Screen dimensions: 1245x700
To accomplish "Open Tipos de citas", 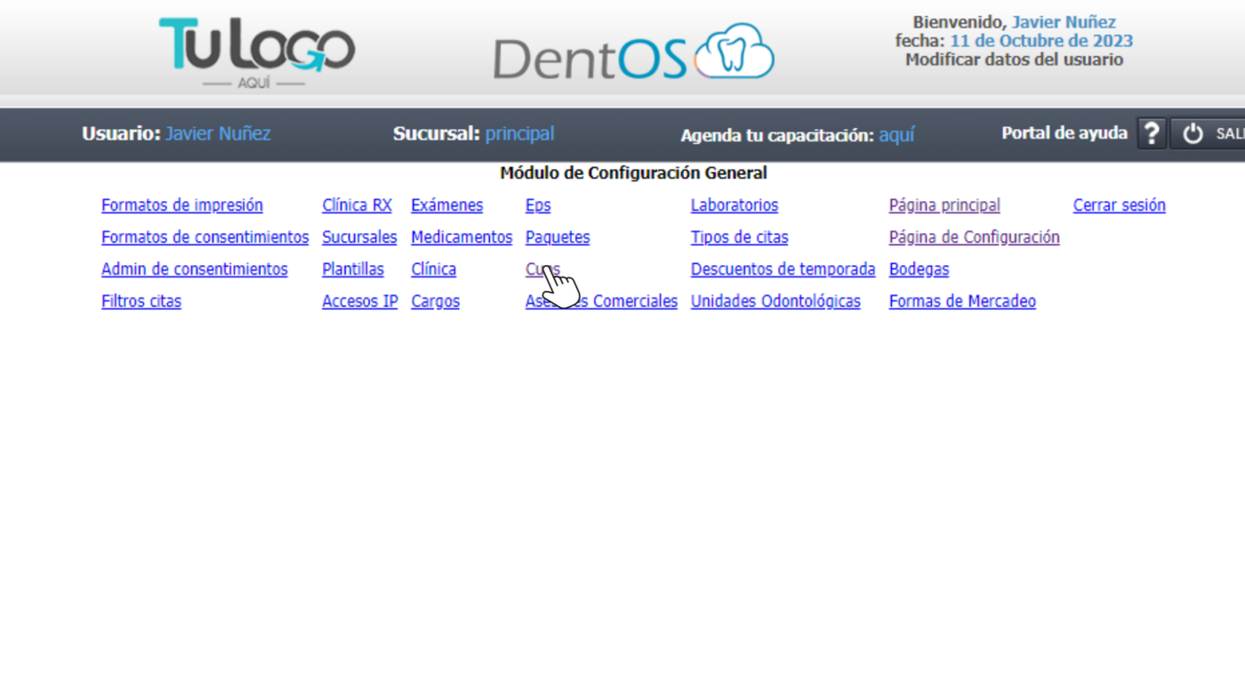I will click(x=740, y=237).
